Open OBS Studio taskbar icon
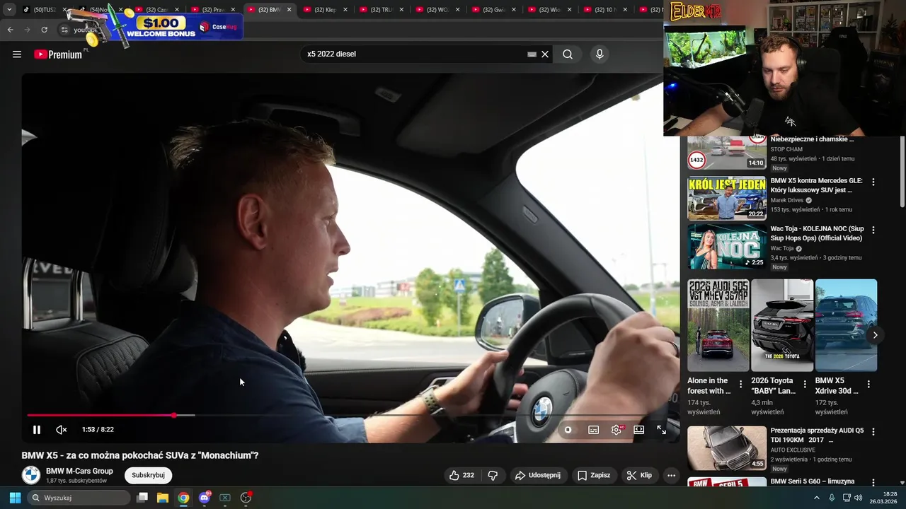 pyautogui.click(x=246, y=498)
